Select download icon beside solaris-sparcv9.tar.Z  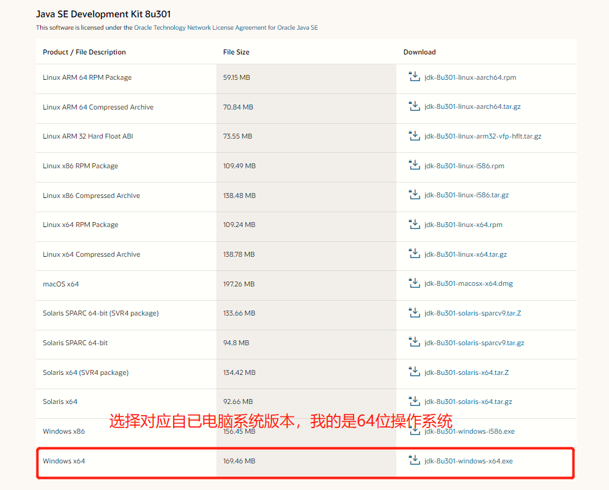[x=414, y=312]
